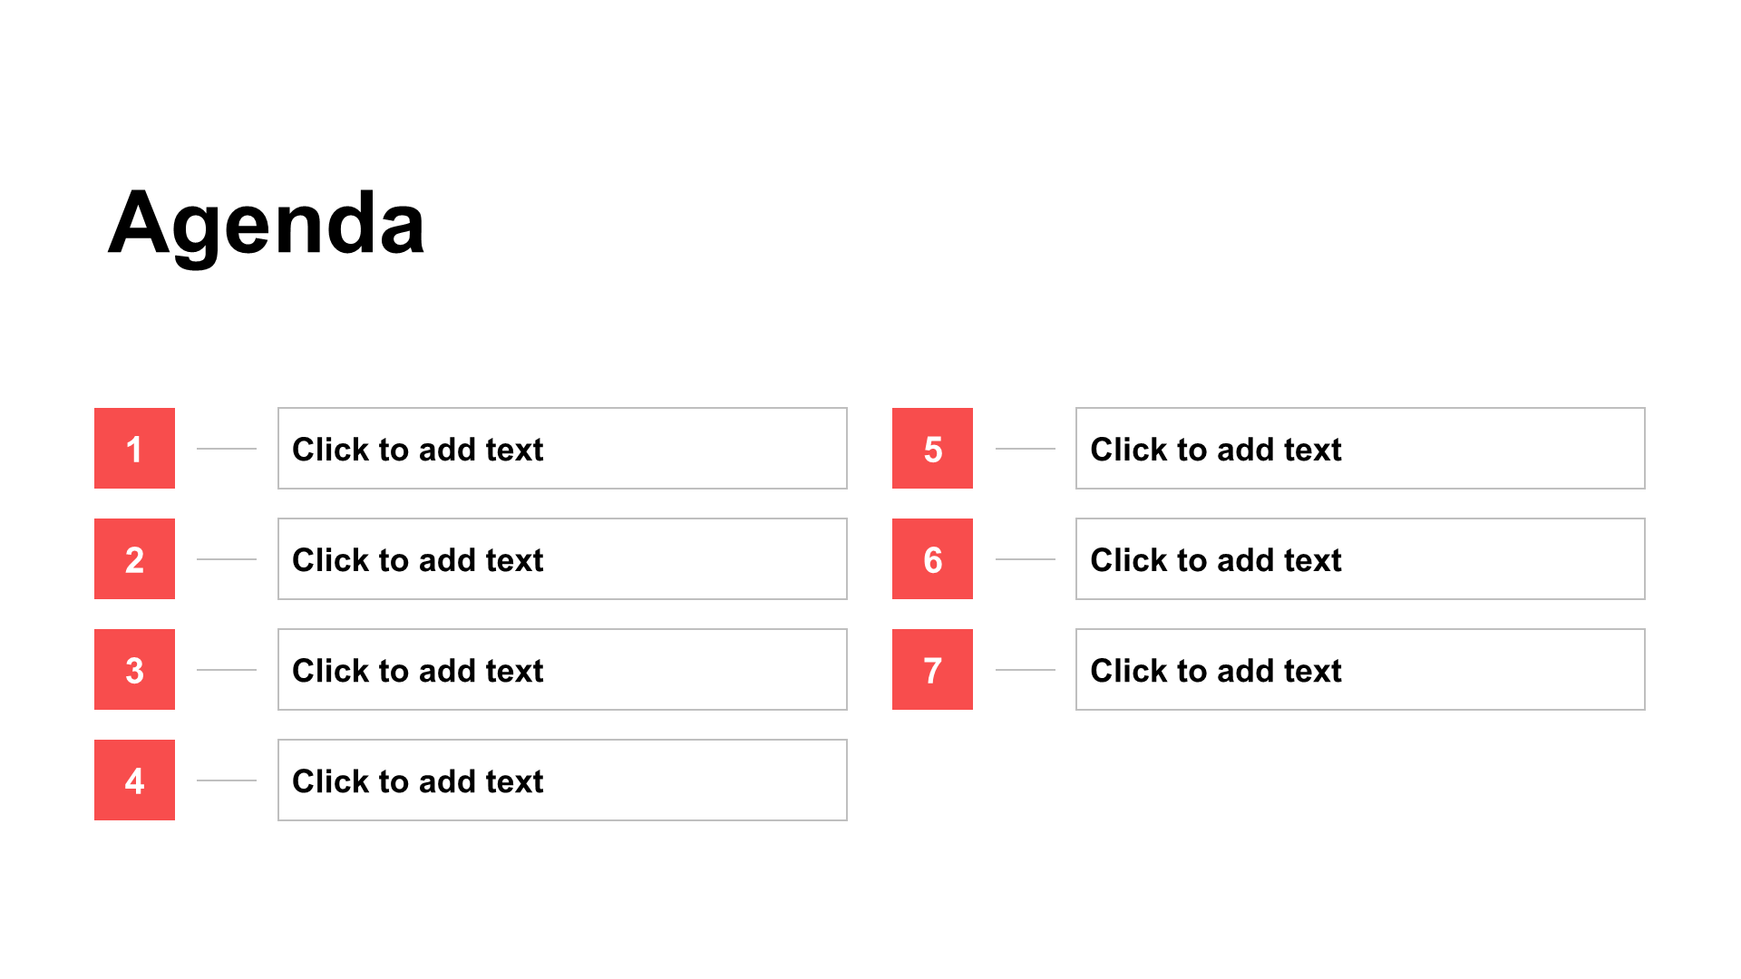1741x979 pixels.
Task: Select the connector line after number 4
Action: [x=227, y=780]
